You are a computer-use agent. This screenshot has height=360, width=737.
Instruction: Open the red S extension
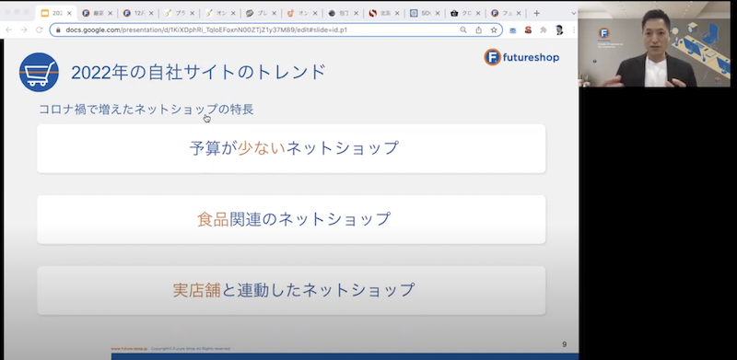click(528, 30)
